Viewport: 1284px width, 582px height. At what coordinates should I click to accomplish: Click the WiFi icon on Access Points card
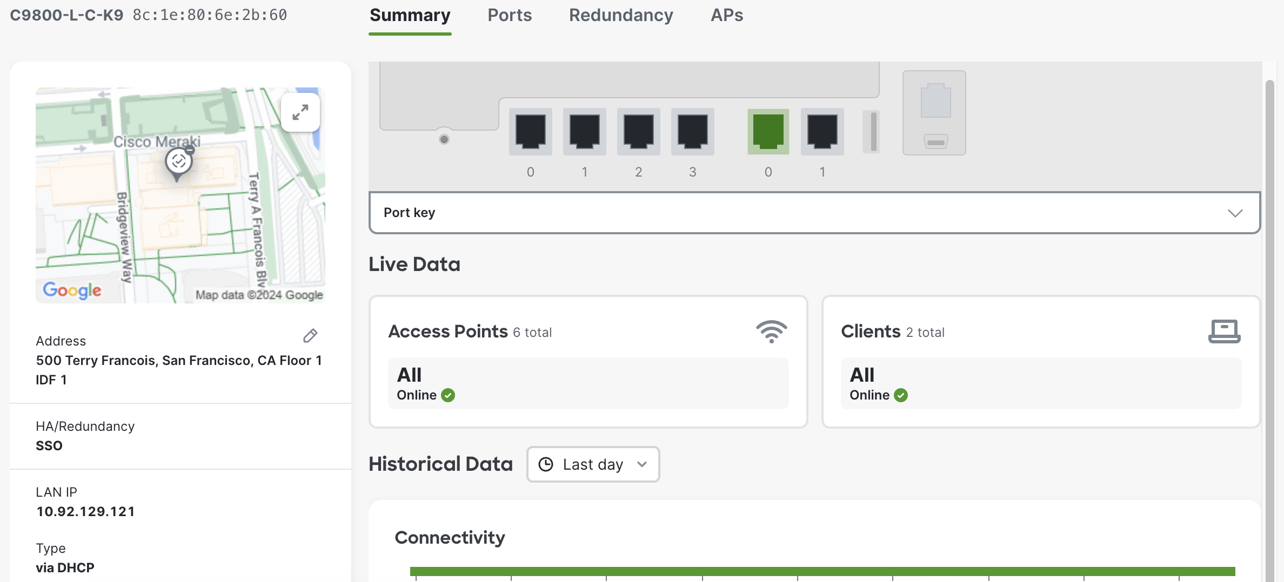[772, 331]
